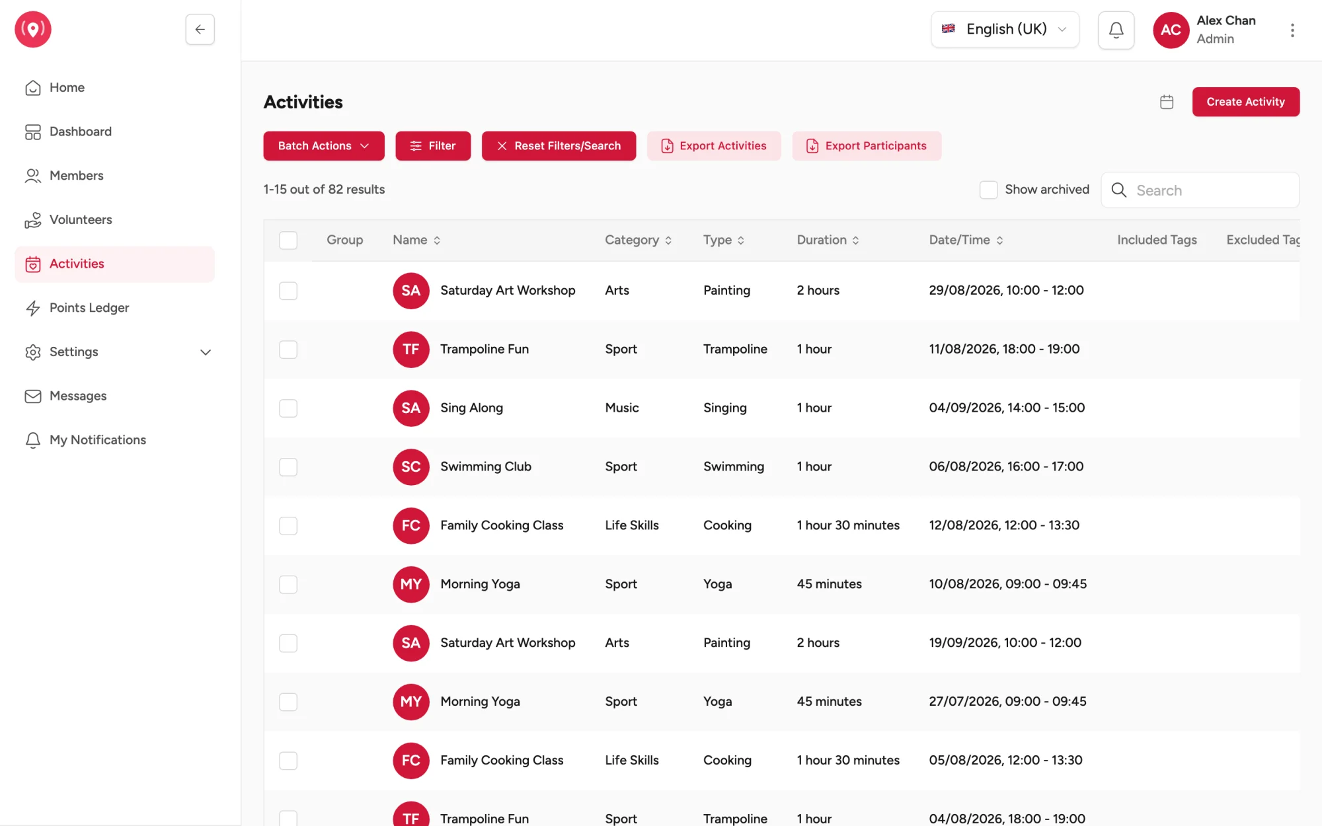
Task: Go to Home in the sidebar
Action: coord(115,88)
